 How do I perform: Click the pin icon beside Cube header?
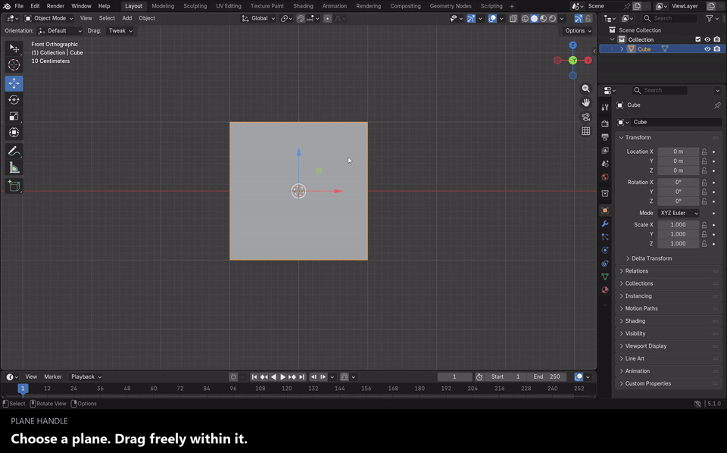pyautogui.click(x=717, y=105)
